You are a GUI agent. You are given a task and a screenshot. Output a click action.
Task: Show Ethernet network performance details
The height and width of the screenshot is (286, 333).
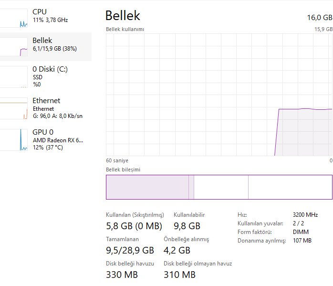tap(57, 108)
